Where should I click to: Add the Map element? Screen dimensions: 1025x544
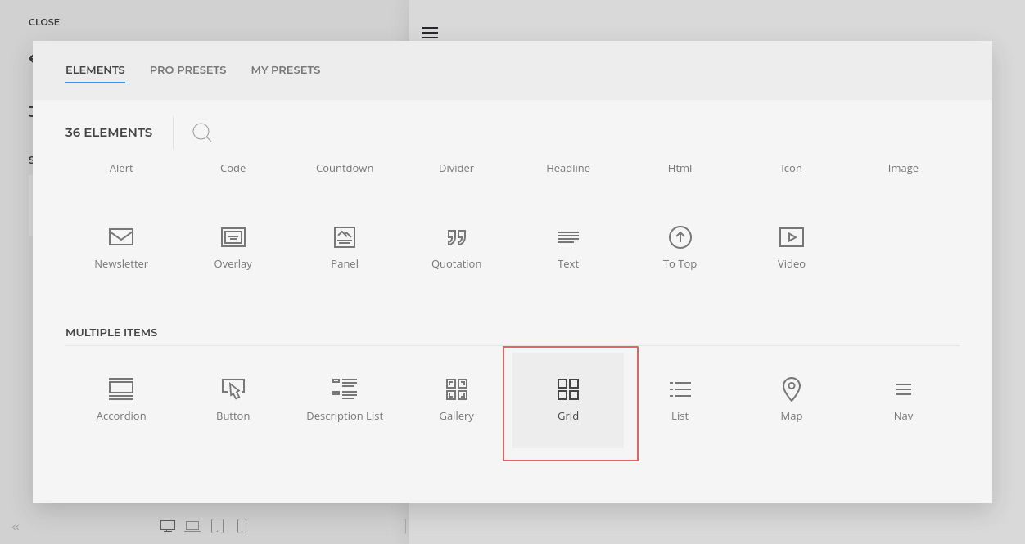pyautogui.click(x=792, y=400)
